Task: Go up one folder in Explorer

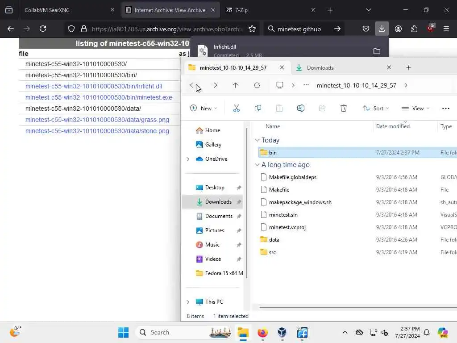Action: (x=236, y=85)
